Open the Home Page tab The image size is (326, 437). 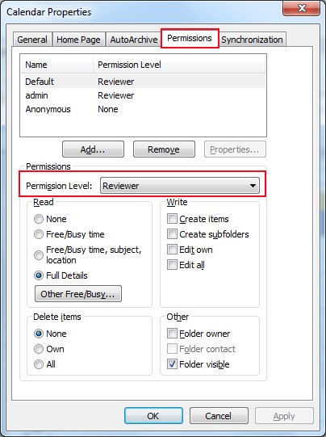78,40
